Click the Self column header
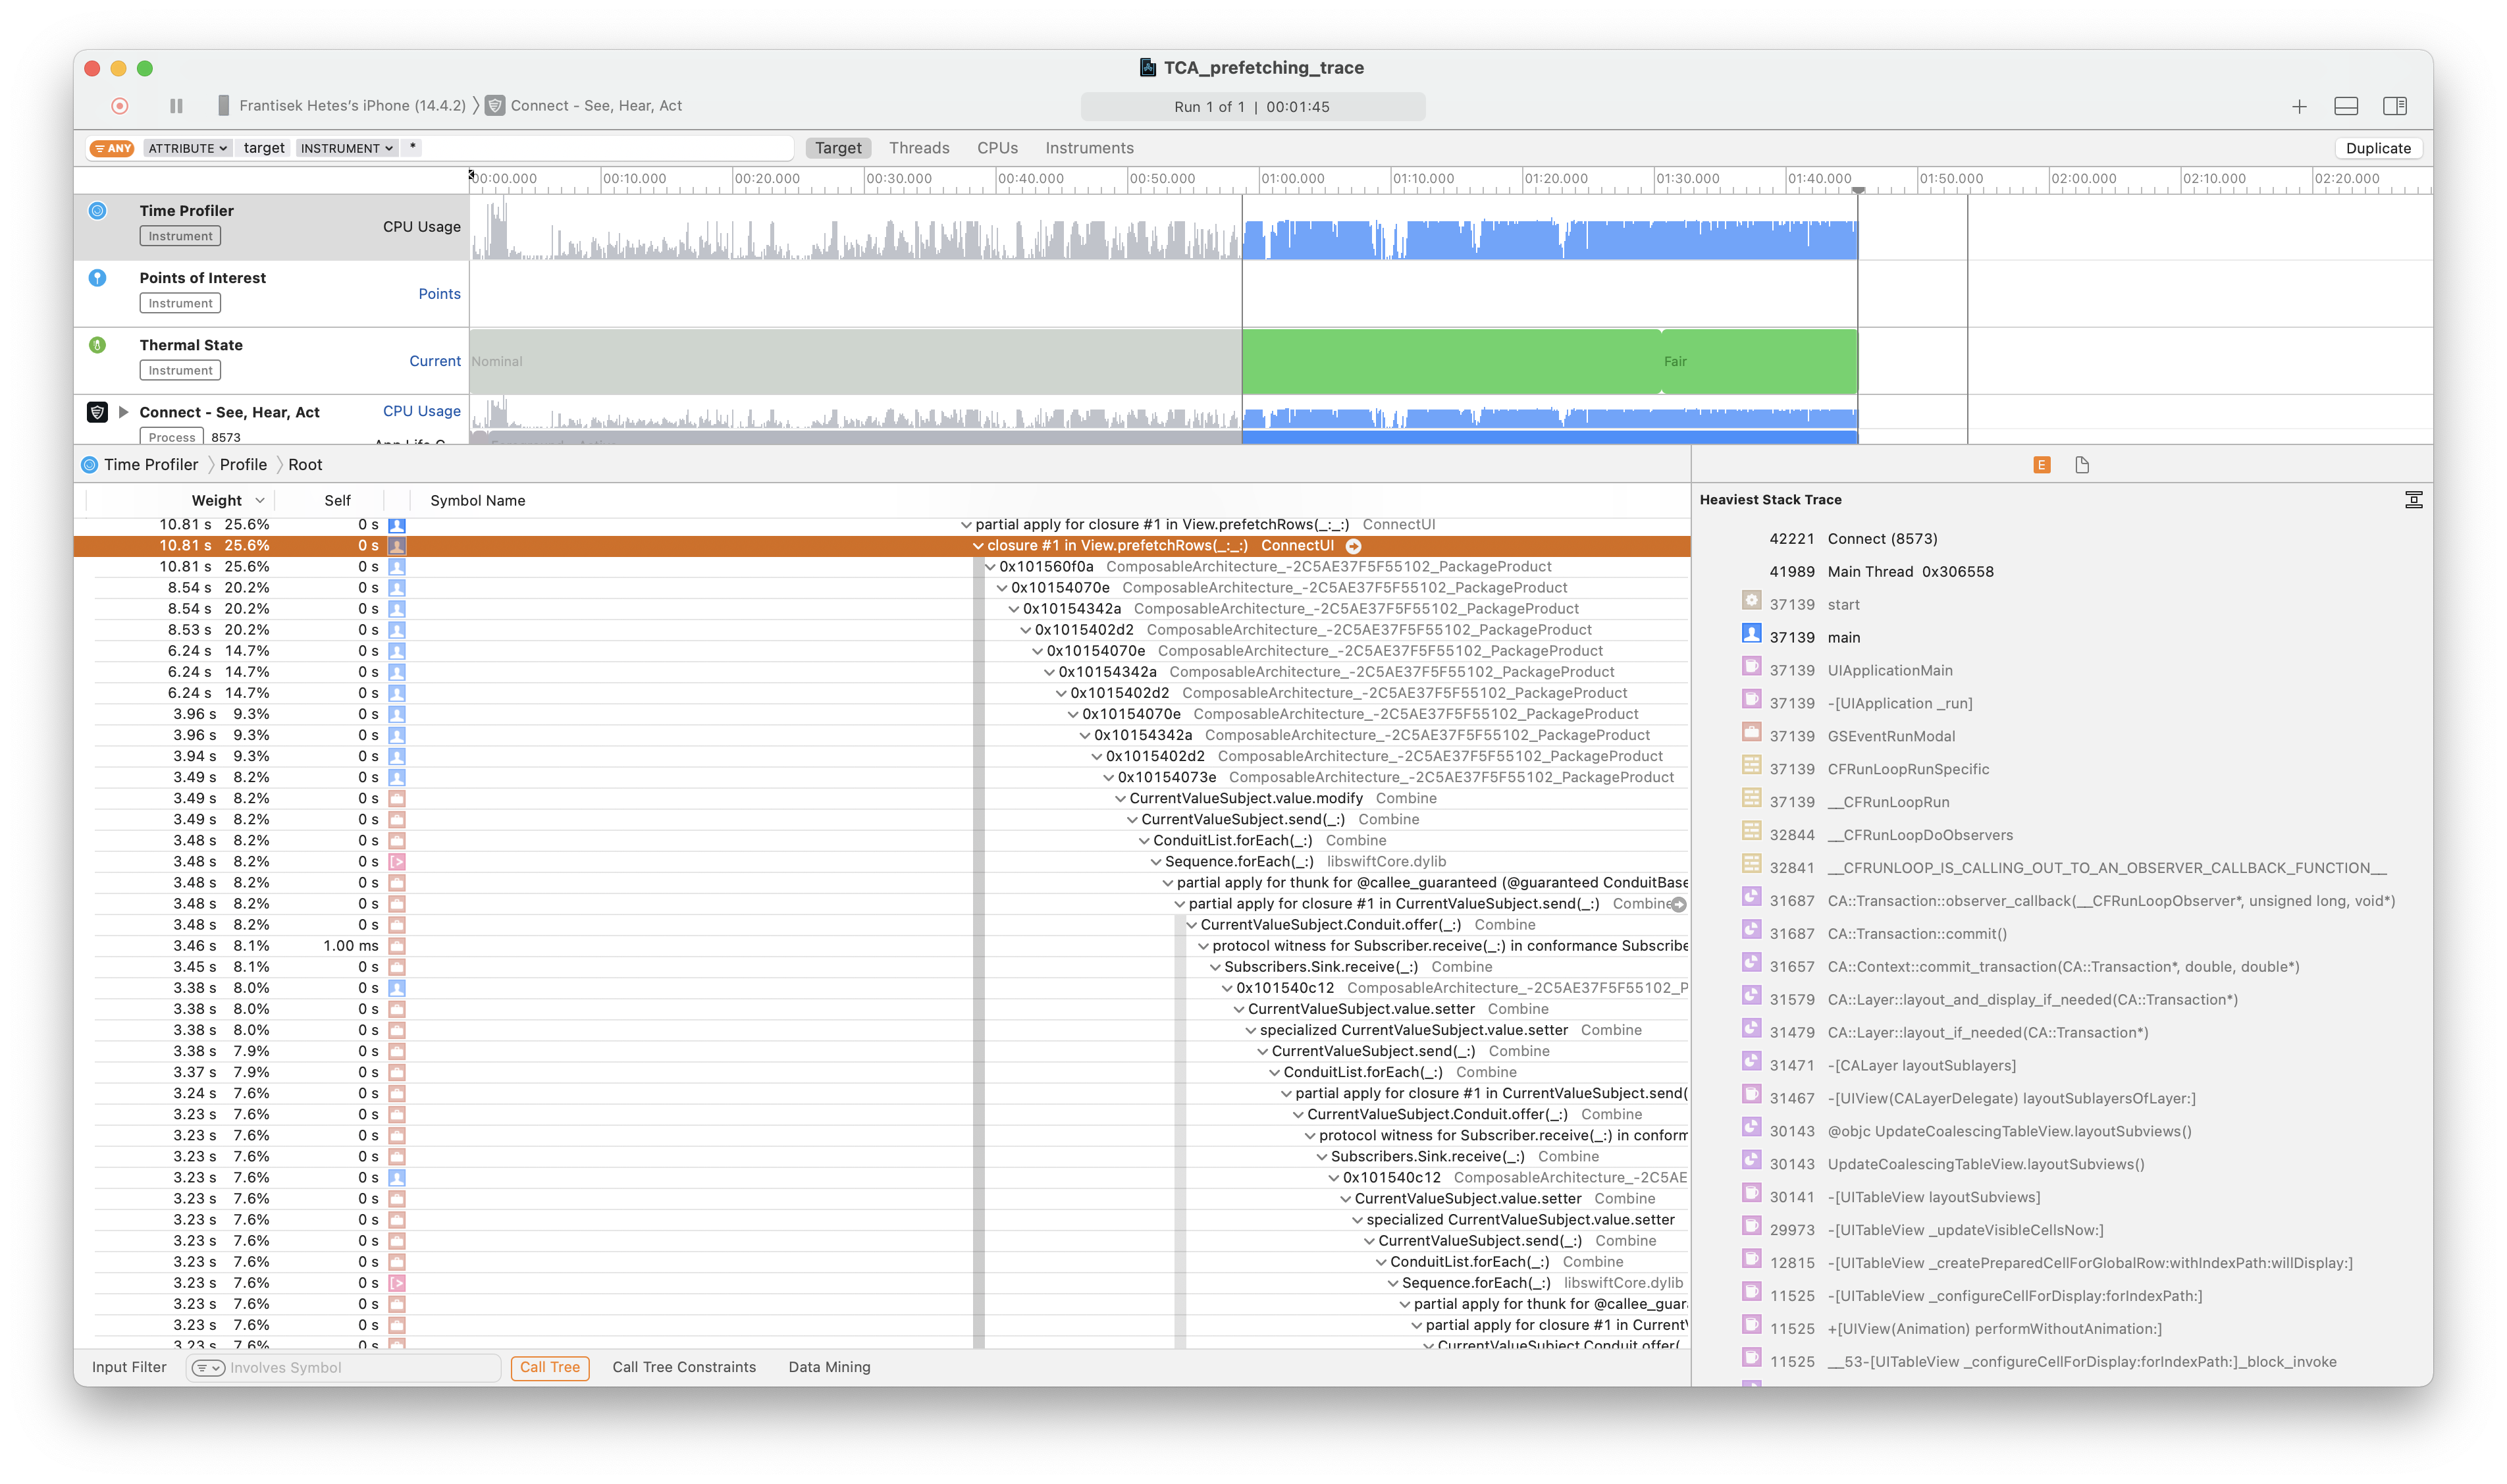The height and width of the screenshot is (1484, 2507). pyautogui.click(x=337, y=500)
